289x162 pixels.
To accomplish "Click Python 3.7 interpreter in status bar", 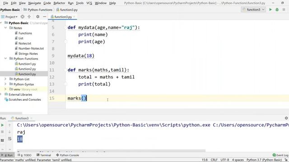I will coord(264,160).
